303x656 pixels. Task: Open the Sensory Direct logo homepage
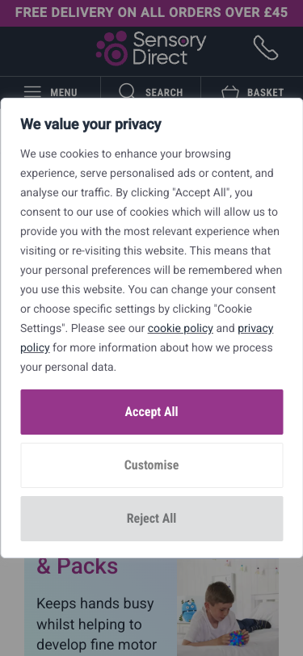point(151,48)
